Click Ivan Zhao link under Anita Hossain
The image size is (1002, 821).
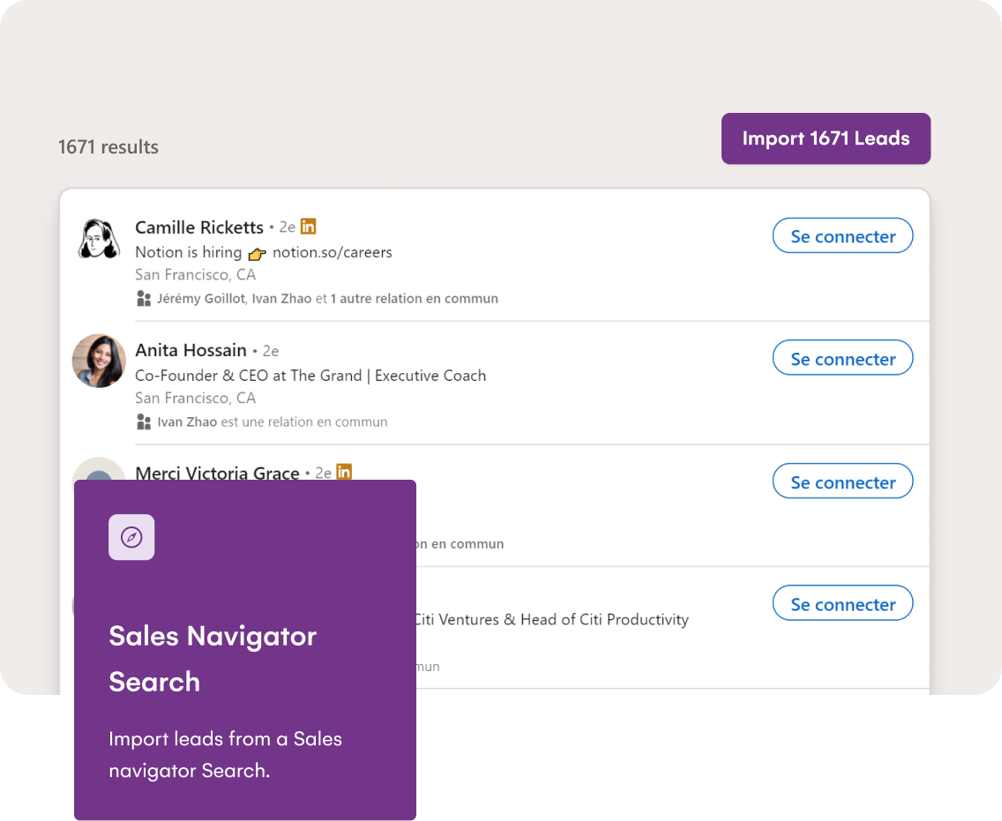[187, 422]
